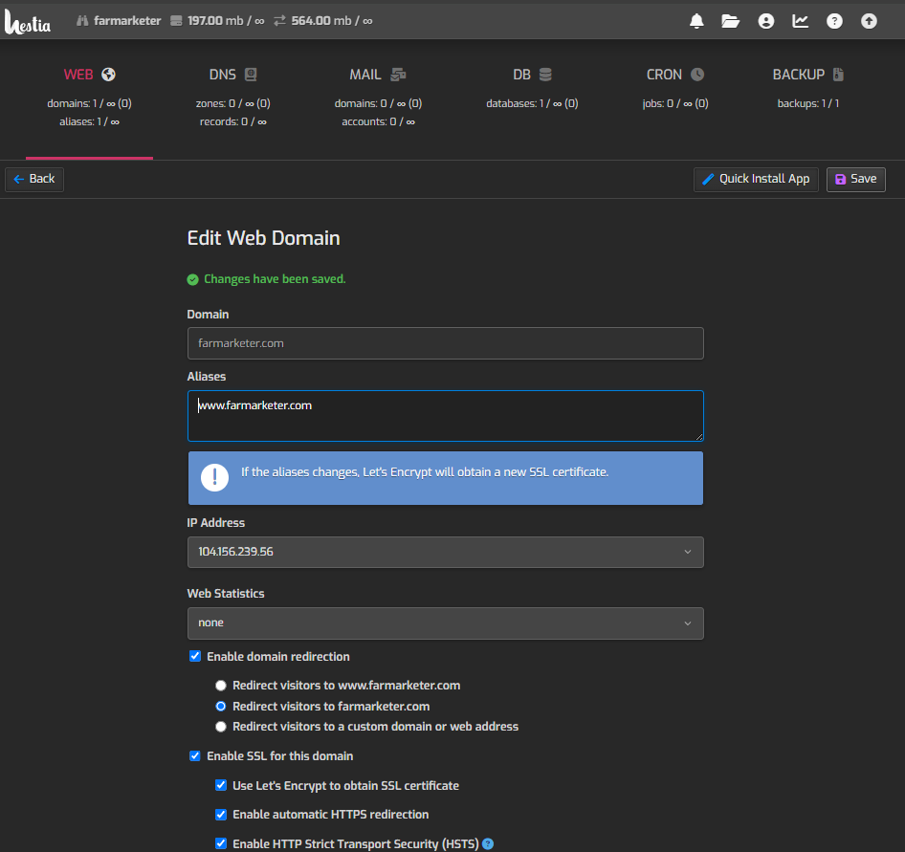
Task: Click the WEB globe icon
Action: pyautogui.click(x=108, y=75)
